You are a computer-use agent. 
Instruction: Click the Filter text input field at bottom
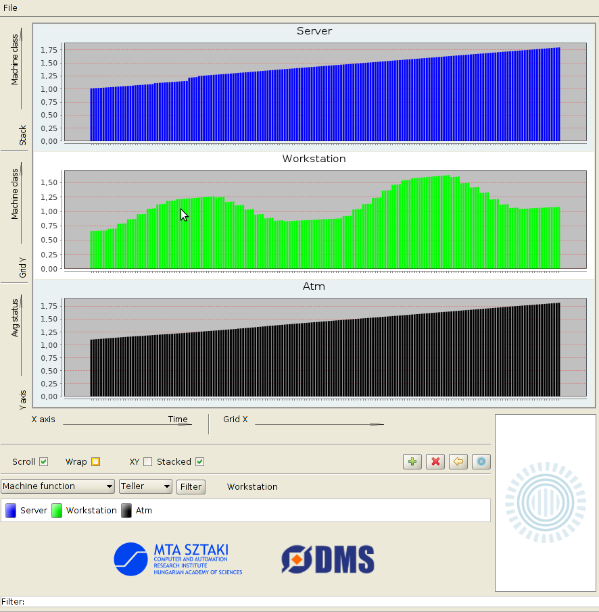(299, 601)
